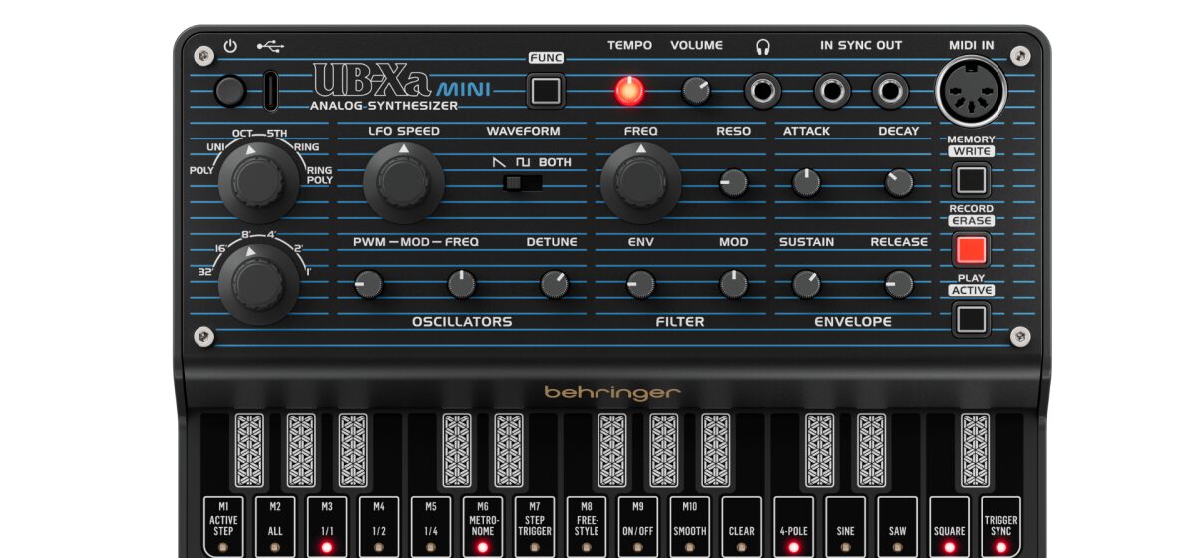
Task: Tap the red TEMPO LED button
Action: (629, 91)
